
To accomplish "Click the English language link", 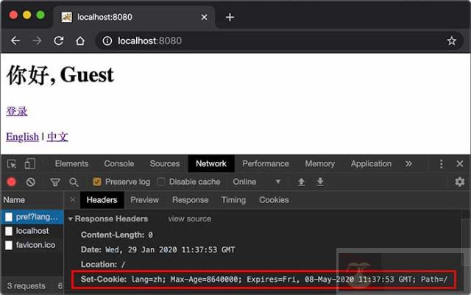I will click(x=22, y=137).
